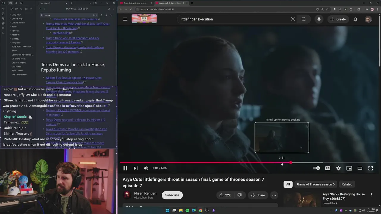Click the browser address bar URL
Image resolution: width=381 pixels, height=214 pixels.
pos(157,9)
